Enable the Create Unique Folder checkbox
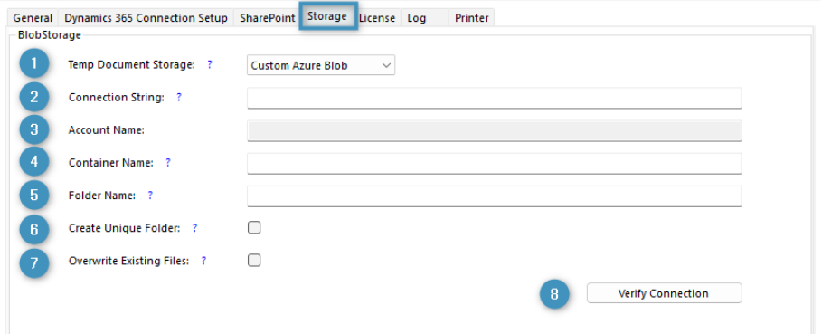Image resolution: width=822 pixels, height=334 pixels. (254, 227)
